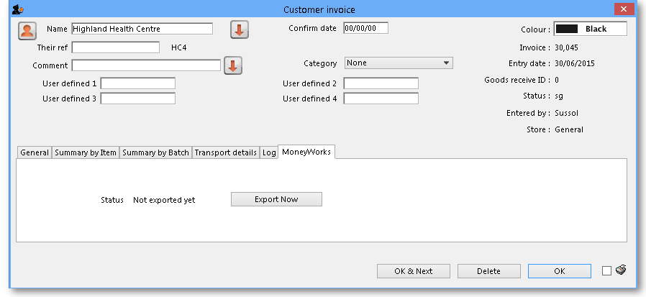Click the OK button
Viewport: 646px width, 297px height.
(559, 271)
